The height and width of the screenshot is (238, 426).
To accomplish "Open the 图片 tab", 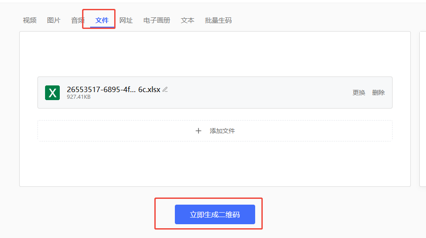I will tap(54, 20).
